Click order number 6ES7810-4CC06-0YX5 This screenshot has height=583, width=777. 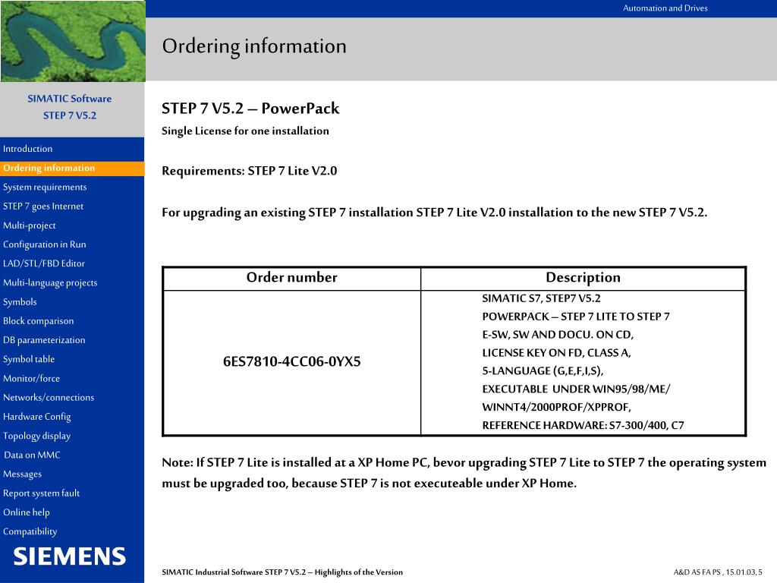292,361
